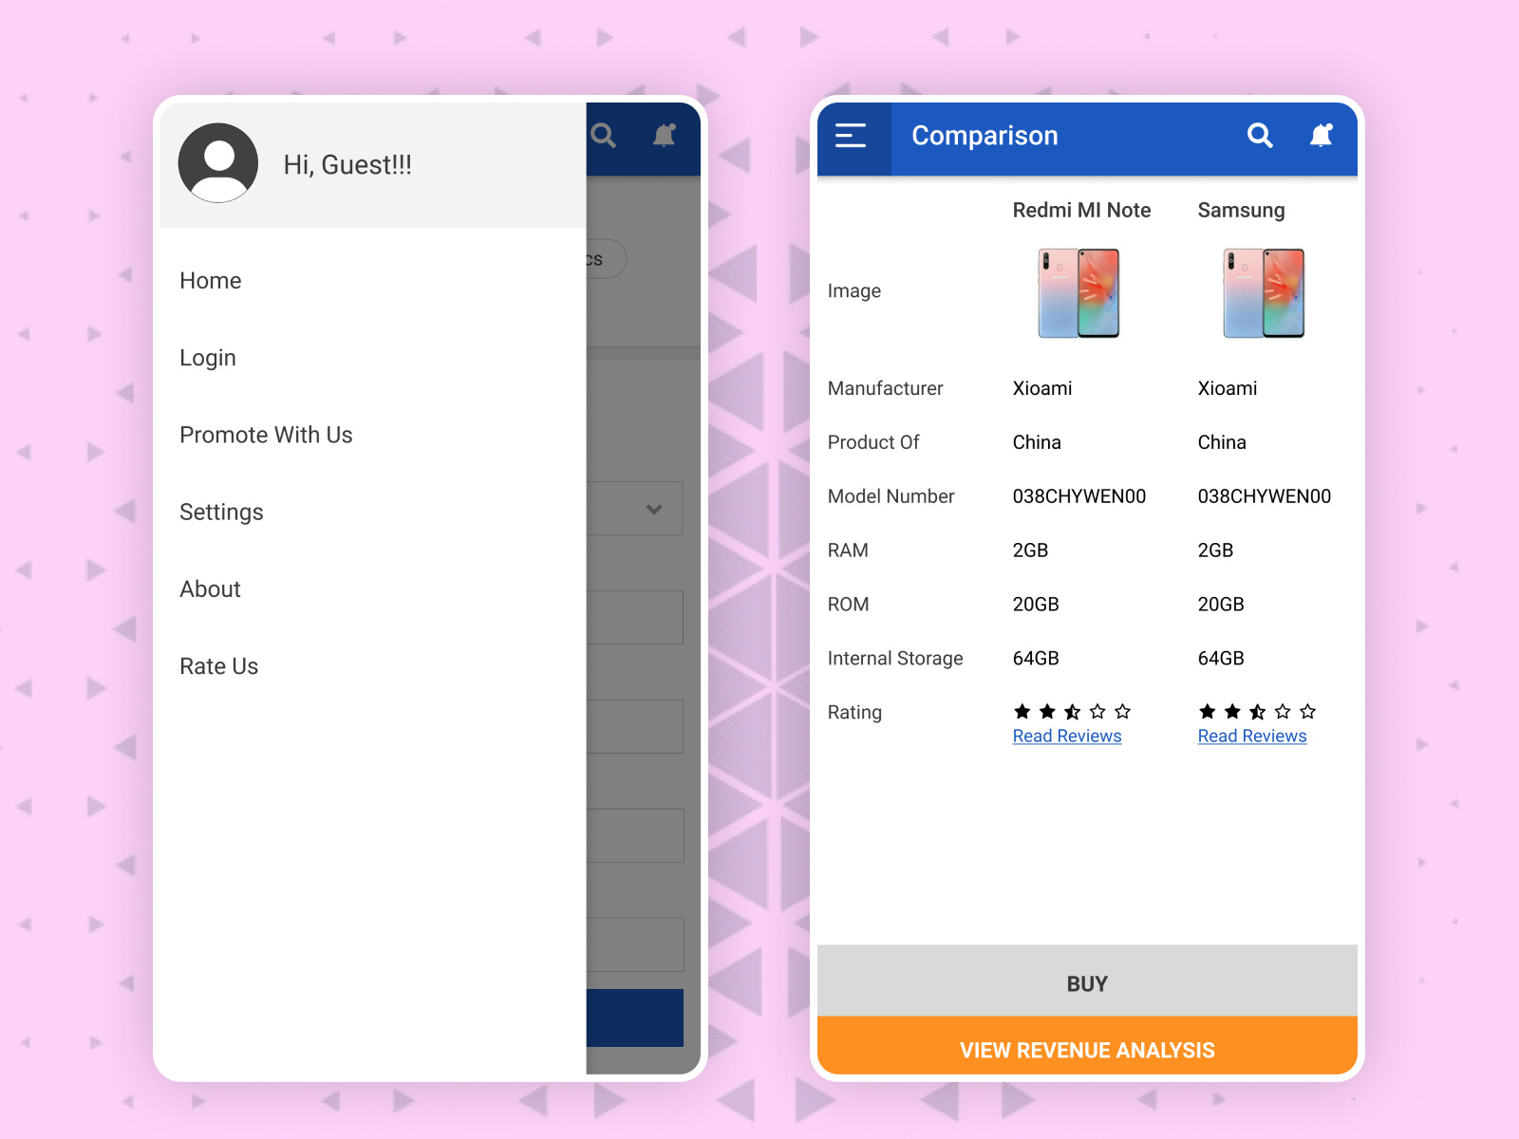Click the Samsung phone thumbnail
This screenshot has height=1139, width=1519.
point(1264,293)
